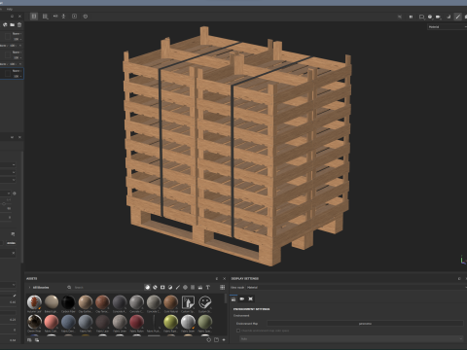Select the smiley Custom Sticker asset
This screenshot has height=350, width=467.
click(205, 302)
